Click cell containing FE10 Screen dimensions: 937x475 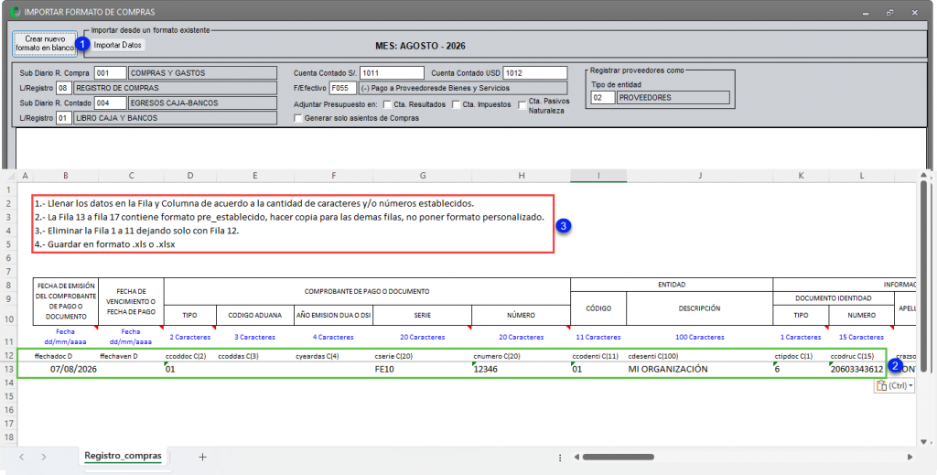[423, 369]
